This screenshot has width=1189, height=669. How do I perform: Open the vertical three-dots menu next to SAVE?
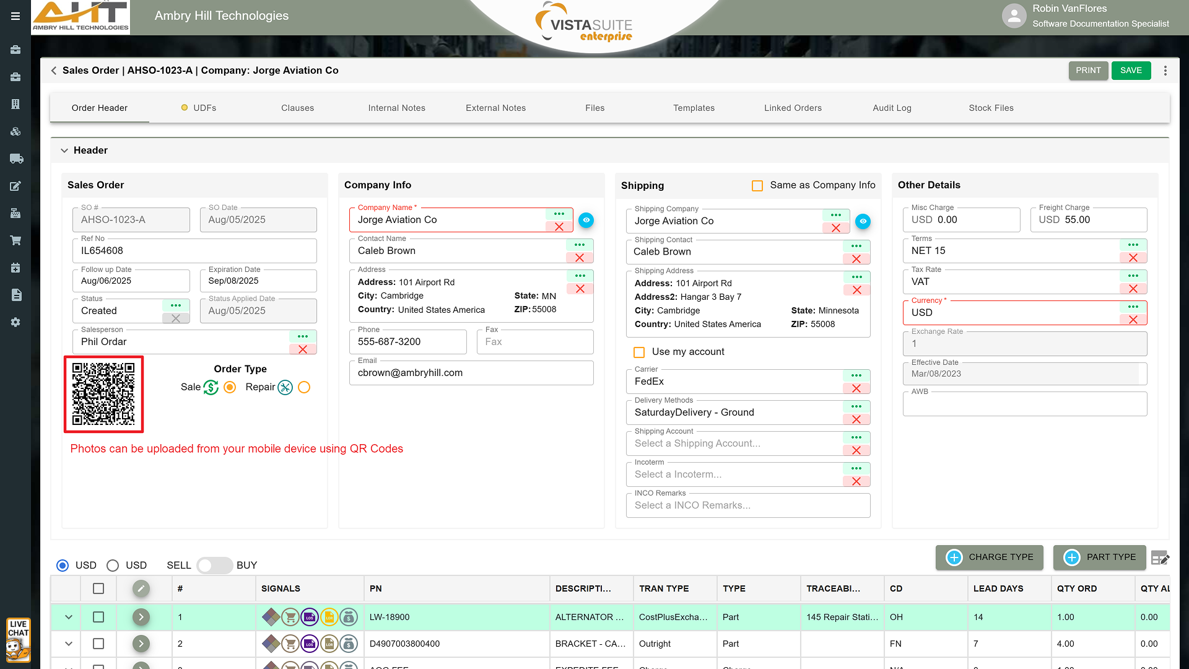coord(1165,71)
